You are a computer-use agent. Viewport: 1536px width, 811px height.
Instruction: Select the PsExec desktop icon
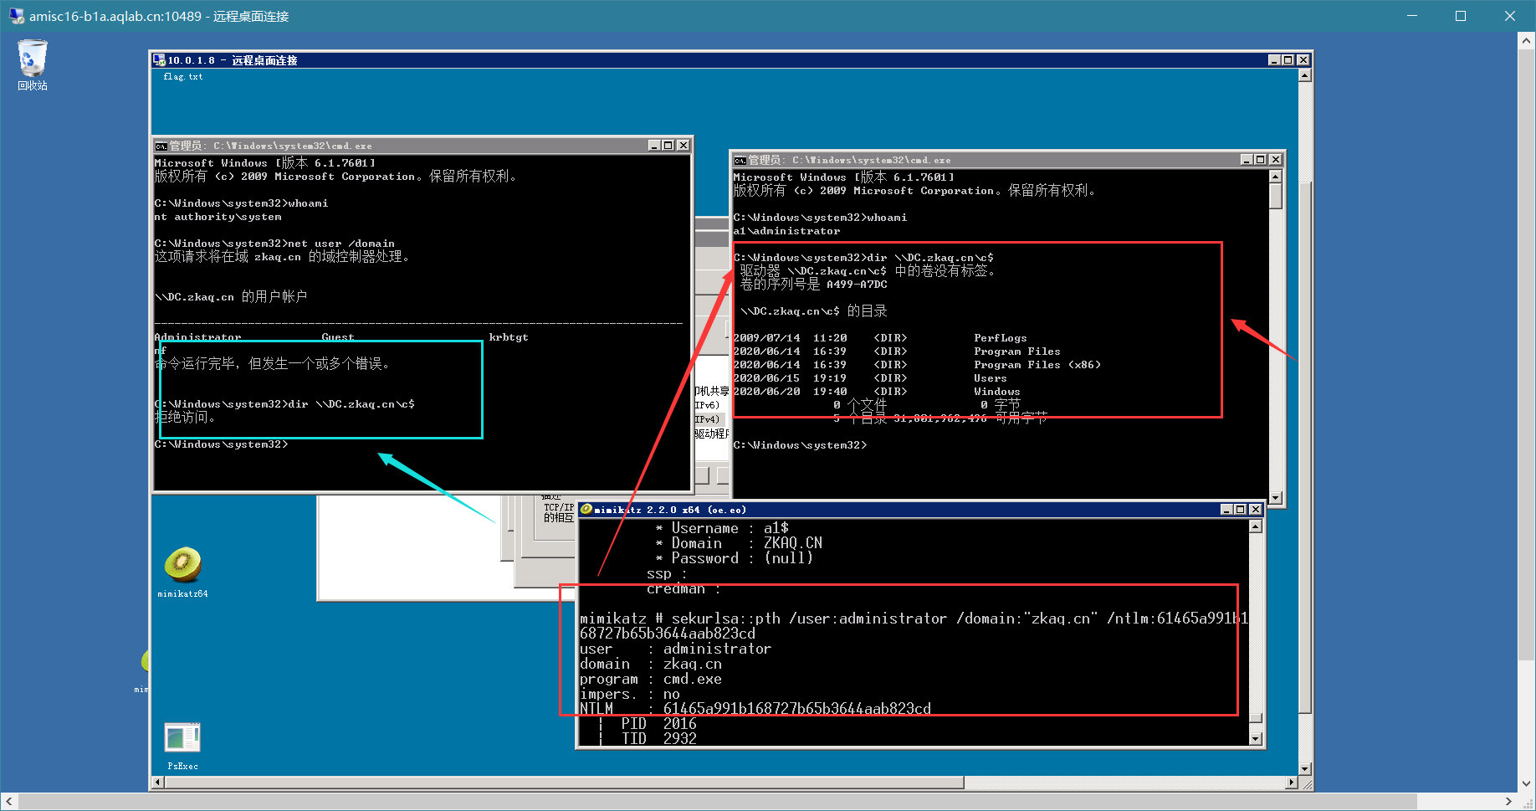click(x=182, y=746)
